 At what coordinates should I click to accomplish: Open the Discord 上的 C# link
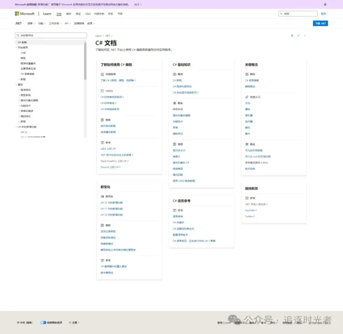[111, 167]
